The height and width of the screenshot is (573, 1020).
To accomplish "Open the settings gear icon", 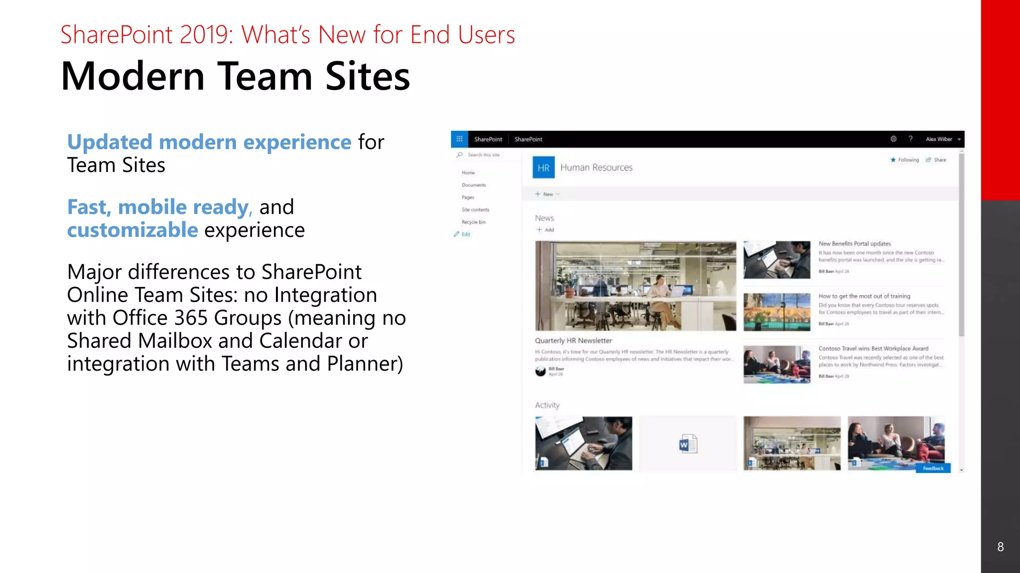I will click(893, 139).
